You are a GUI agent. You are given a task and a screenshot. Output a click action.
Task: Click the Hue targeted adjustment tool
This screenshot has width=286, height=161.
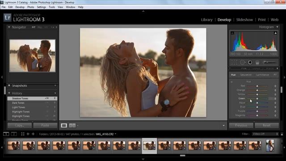tap(231, 82)
